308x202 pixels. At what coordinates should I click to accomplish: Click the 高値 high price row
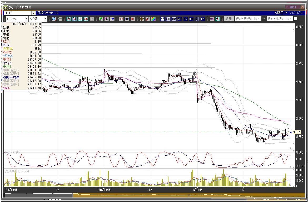pos(22,31)
